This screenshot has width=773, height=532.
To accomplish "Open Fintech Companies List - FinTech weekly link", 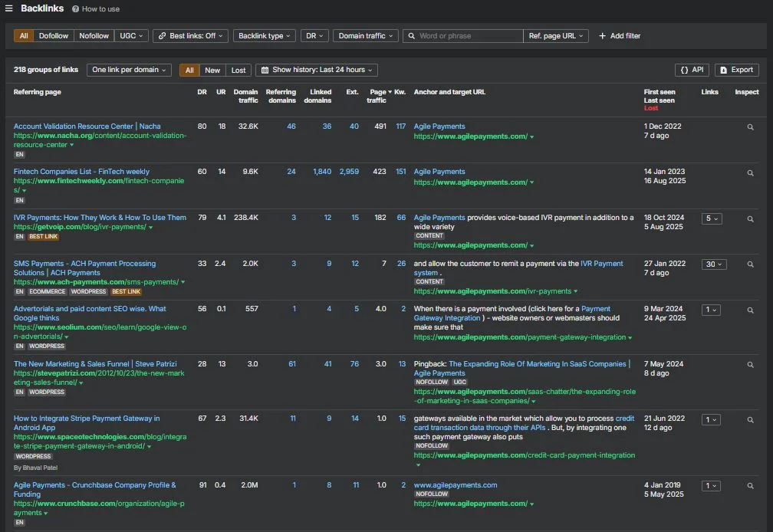I will coord(81,172).
